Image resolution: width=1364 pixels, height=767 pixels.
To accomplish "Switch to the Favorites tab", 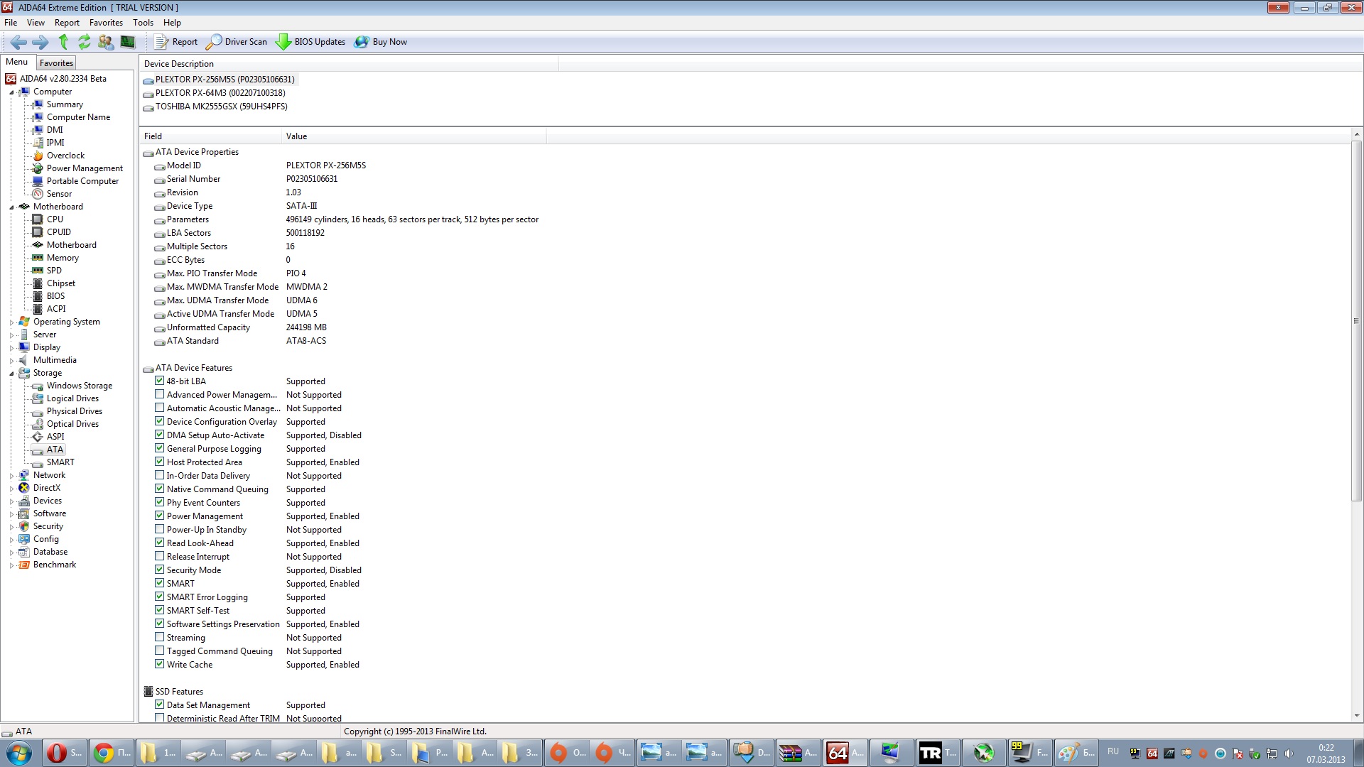I will click(56, 63).
